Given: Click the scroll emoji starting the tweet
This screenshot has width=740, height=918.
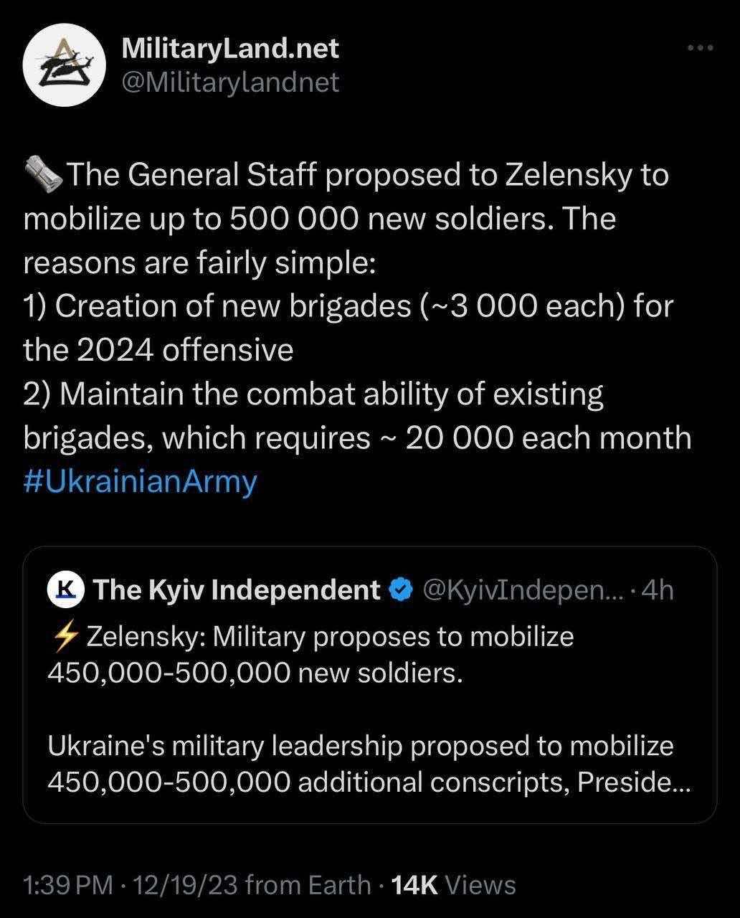Looking at the screenshot, I should [43, 176].
